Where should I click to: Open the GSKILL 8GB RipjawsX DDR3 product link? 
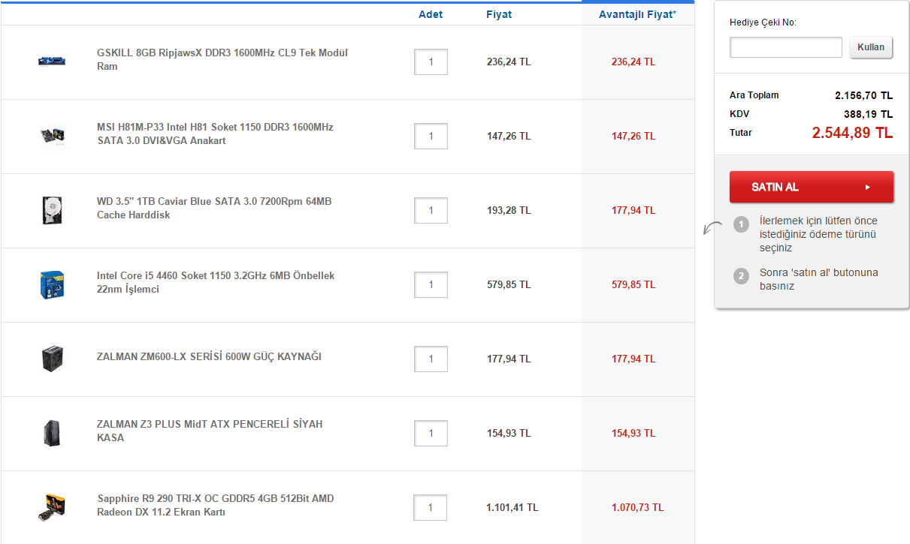(x=222, y=60)
